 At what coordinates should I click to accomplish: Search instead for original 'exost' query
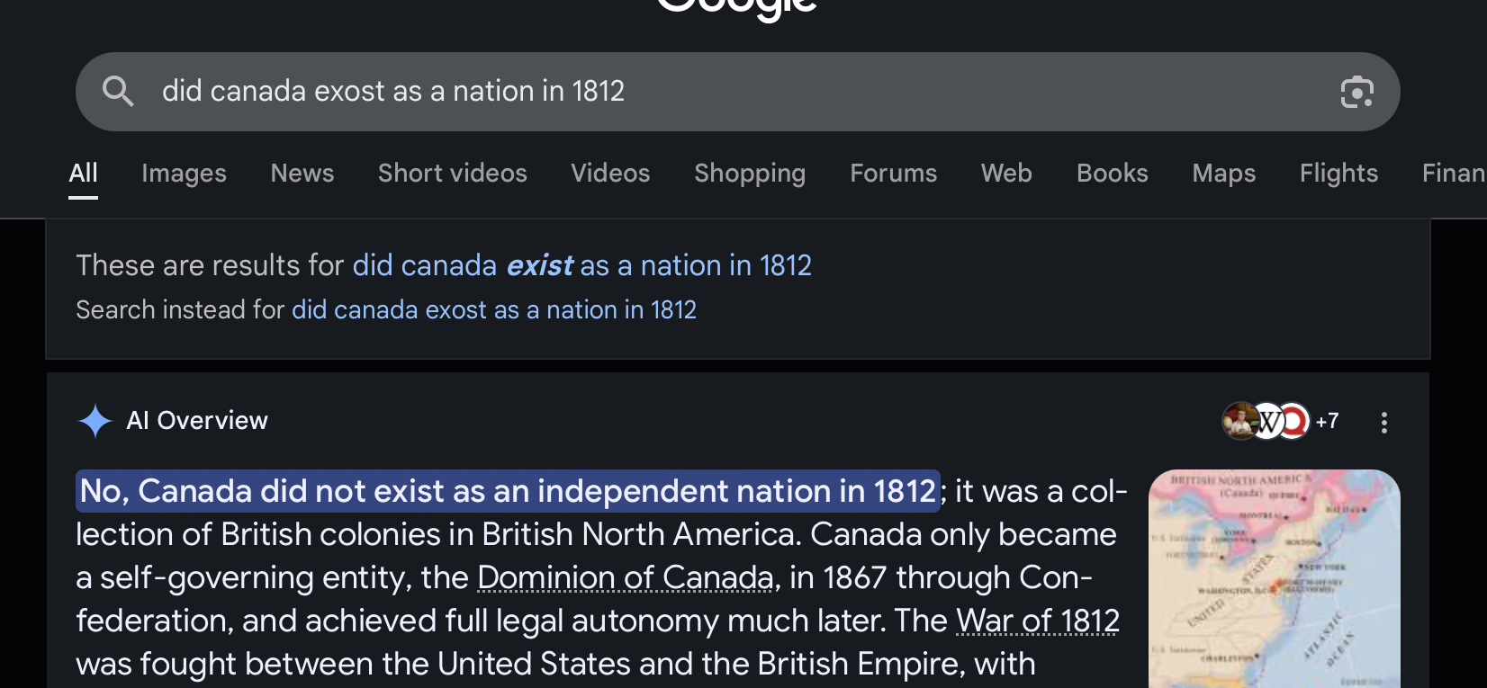pos(493,309)
